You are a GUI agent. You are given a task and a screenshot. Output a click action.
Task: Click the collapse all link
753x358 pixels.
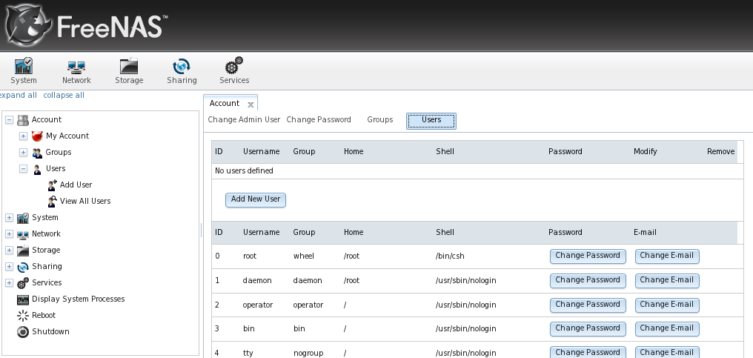point(64,95)
